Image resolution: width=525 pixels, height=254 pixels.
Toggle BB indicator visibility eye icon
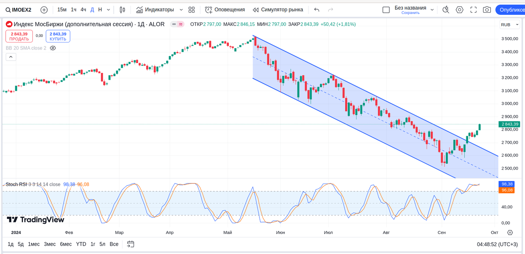click(53, 48)
